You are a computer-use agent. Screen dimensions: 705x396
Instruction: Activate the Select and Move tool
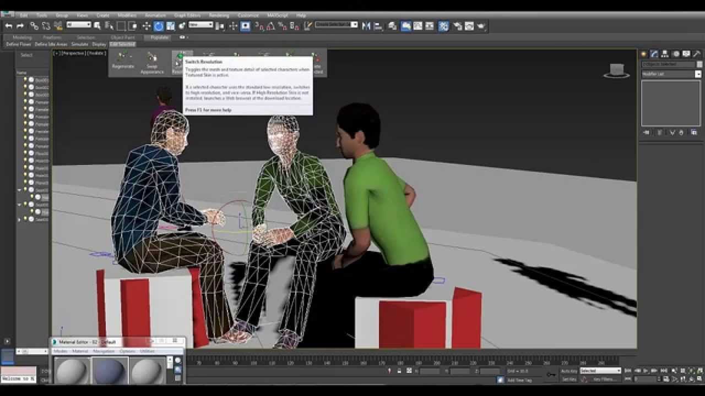point(147,25)
